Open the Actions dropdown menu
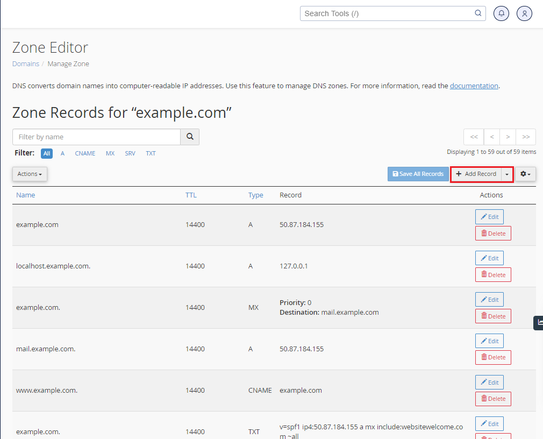This screenshot has height=439, width=543. (x=30, y=174)
